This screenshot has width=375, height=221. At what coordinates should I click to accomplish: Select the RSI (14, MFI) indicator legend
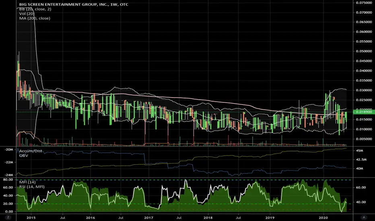pos(32,186)
